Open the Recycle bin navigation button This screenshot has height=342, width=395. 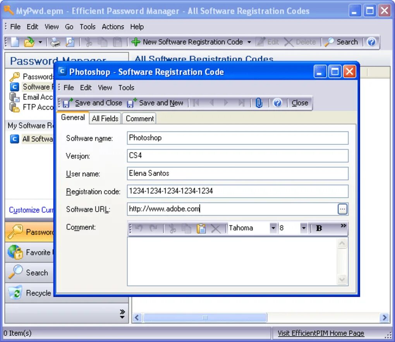(29, 293)
